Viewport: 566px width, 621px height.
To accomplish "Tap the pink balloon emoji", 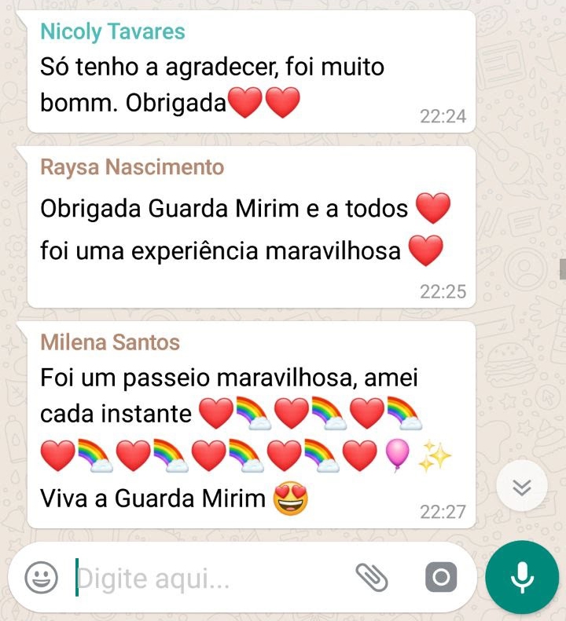I will pos(397,455).
